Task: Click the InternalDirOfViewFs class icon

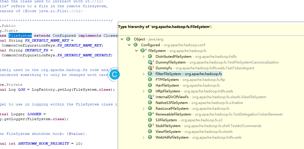Action: pos(150,97)
